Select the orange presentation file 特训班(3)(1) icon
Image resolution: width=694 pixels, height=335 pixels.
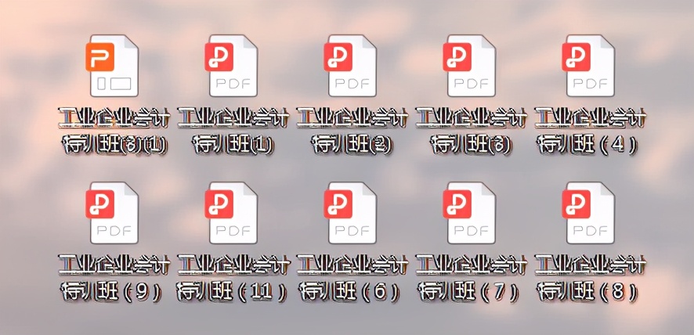coord(113,66)
